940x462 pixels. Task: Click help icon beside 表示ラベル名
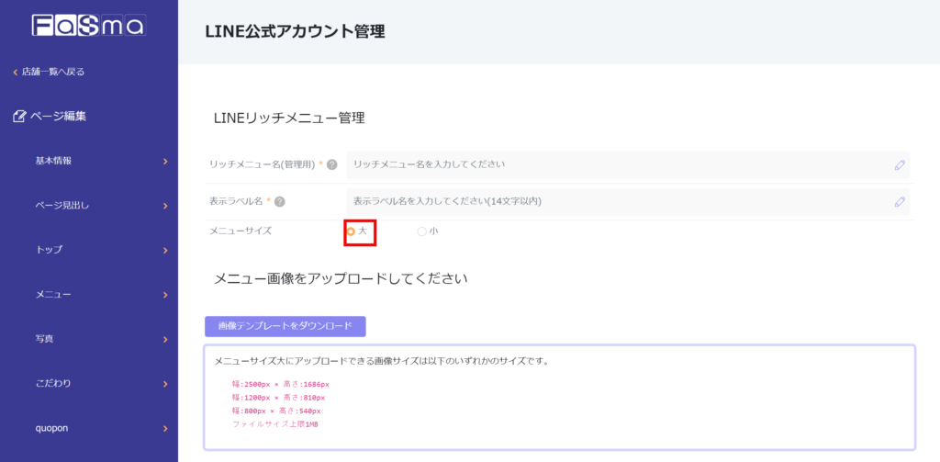pyautogui.click(x=279, y=202)
